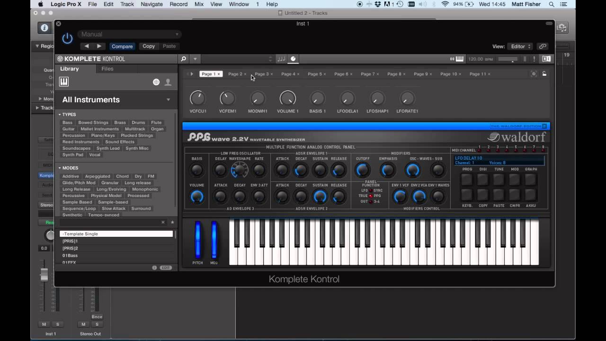
Task: Click the Wi-Fi icon in menu bar
Action: [x=445, y=4]
